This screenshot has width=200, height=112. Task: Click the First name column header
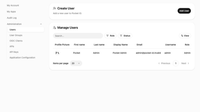click(x=79, y=45)
